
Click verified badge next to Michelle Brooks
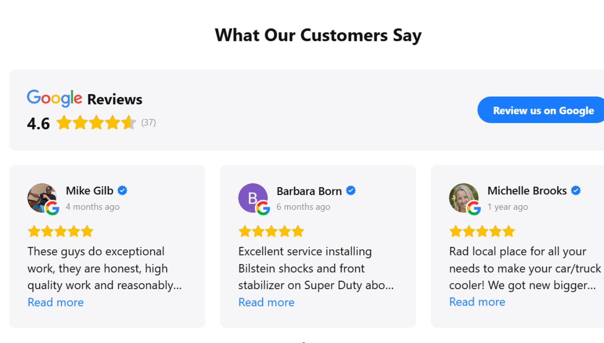[576, 190]
